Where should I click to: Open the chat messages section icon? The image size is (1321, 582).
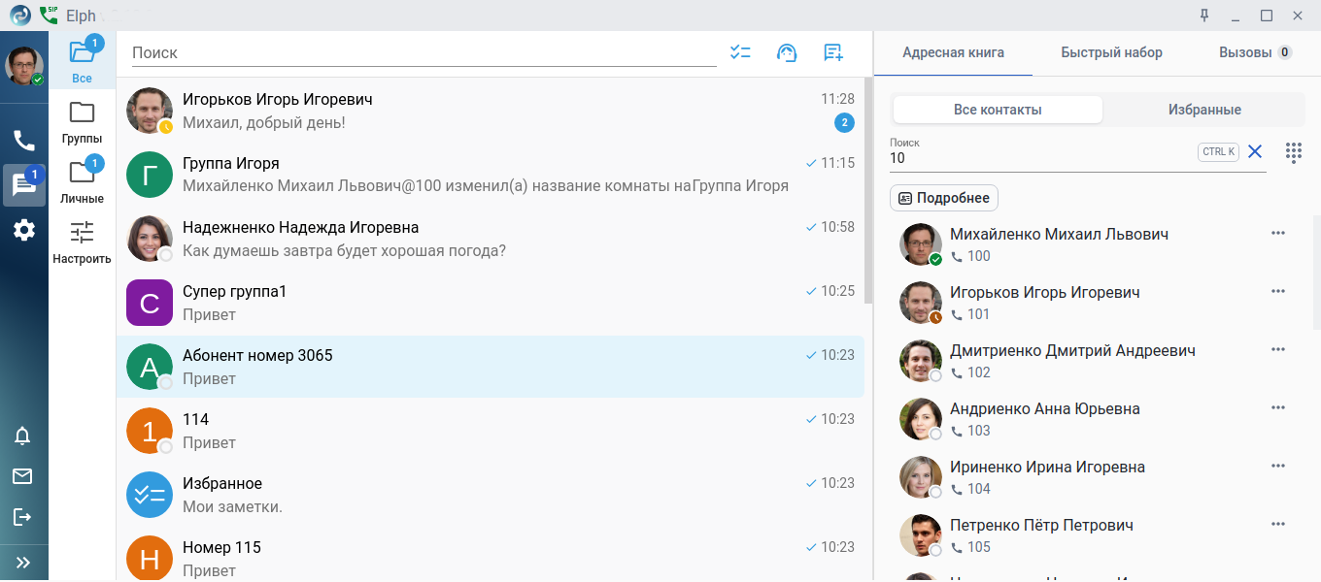(x=23, y=185)
